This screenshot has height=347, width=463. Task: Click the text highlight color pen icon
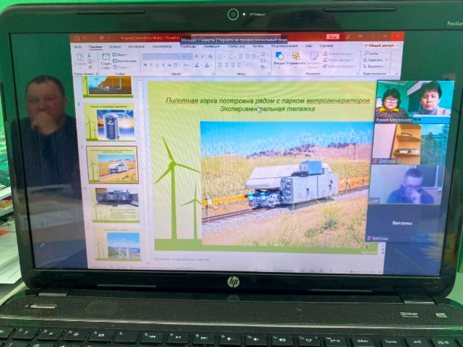pyautogui.click(x=197, y=65)
